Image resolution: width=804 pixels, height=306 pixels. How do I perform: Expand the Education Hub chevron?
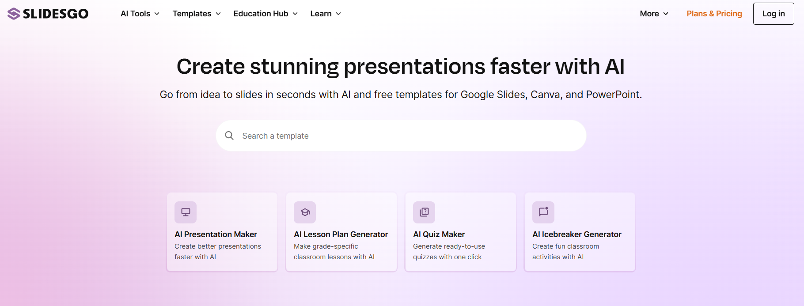[295, 14]
